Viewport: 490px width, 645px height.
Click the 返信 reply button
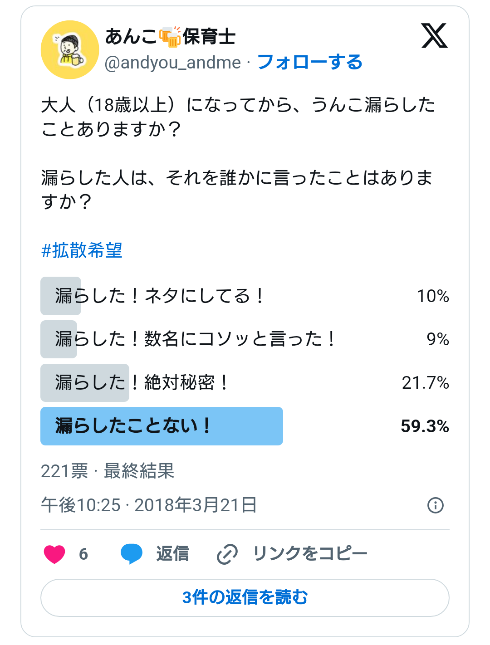[172, 554]
